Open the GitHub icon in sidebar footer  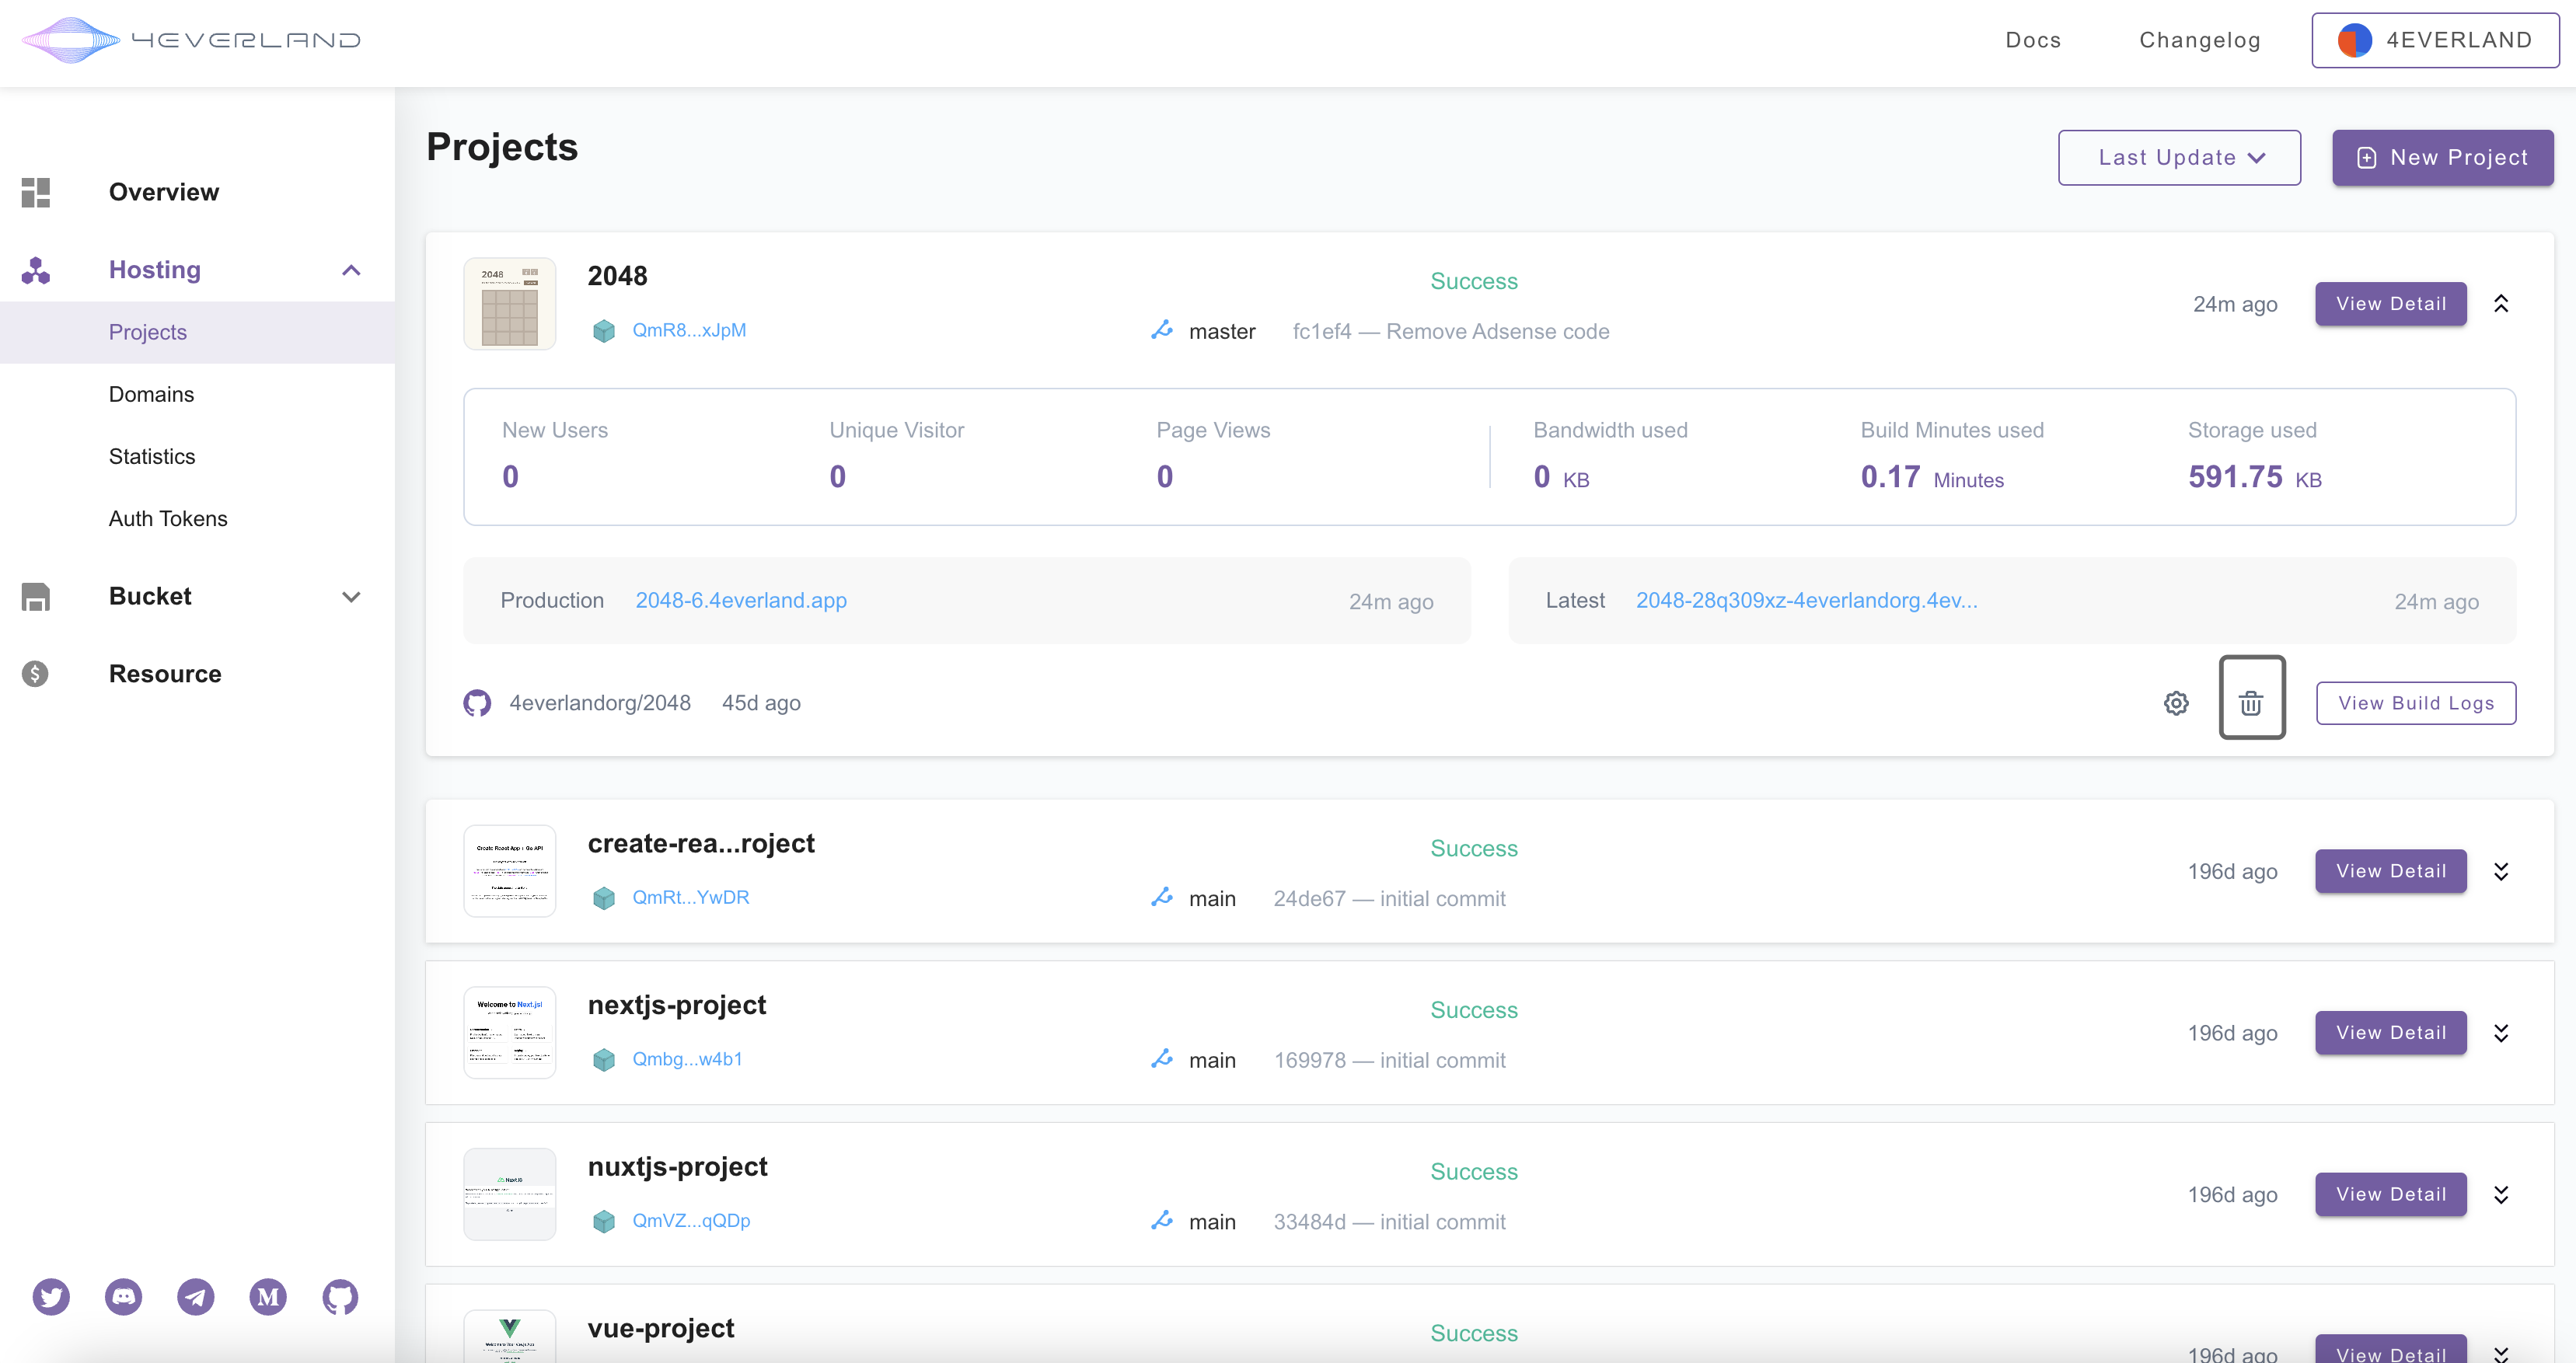pyautogui.click(x=340, y=1297)
